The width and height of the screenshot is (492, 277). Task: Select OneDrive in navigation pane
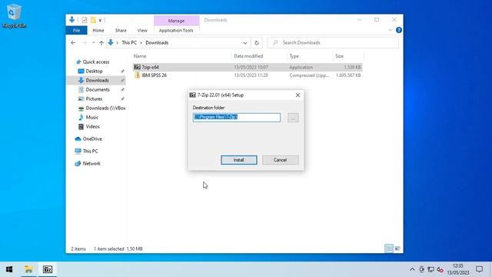tap(92, 138)
